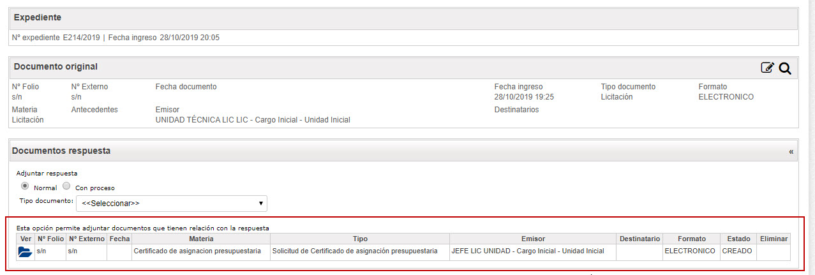Select the Normal radio button
Image resolution: width=815 pixels, height=275 pixels.
pyautogui.click(x=25, y=186)
